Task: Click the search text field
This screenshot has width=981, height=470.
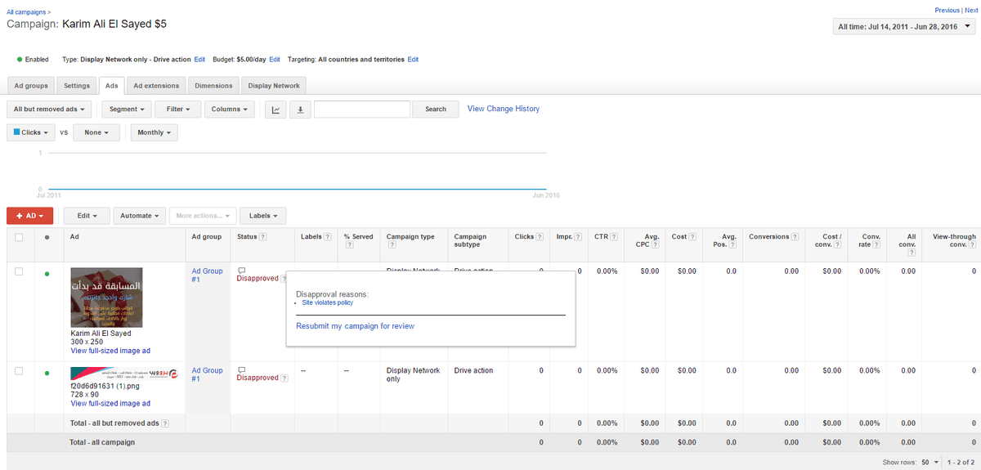Action: [361, 110]
